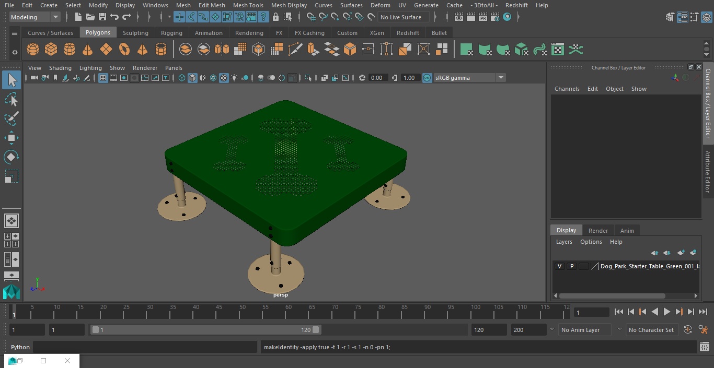Open the Attribute Editor side tab

coord(708,172)
